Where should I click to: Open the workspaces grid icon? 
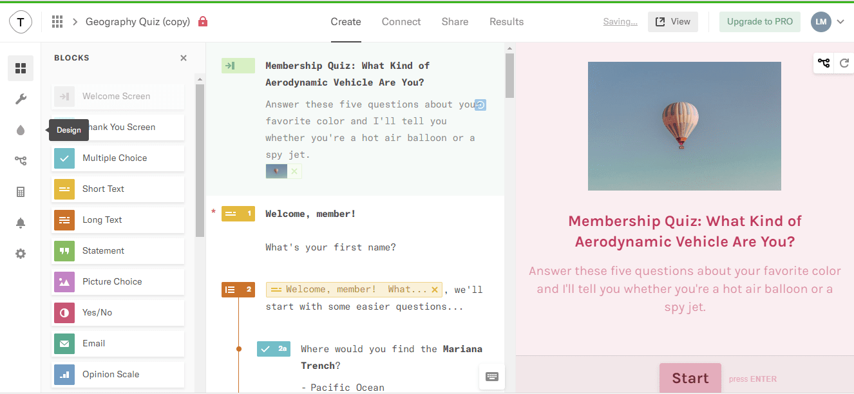[x=57, y=22]
